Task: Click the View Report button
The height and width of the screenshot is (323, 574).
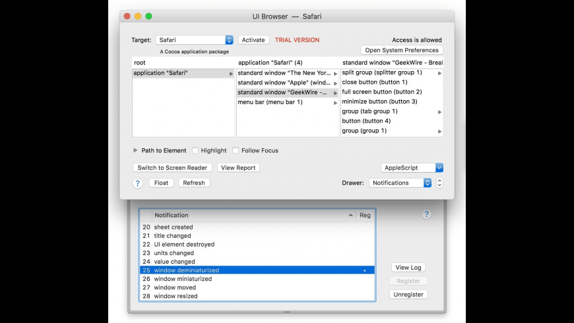Action: [x=238, y=167]
